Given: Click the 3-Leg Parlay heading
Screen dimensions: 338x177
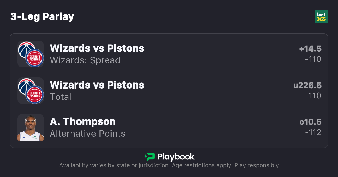Looking at the screenshot, I should [42, 17].
